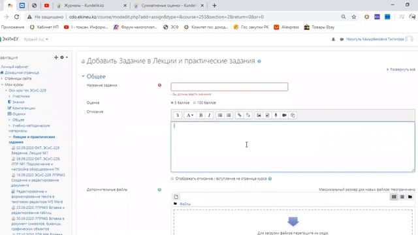Insert media file in editor
The image size is (418, 235).
click(267, 115)
